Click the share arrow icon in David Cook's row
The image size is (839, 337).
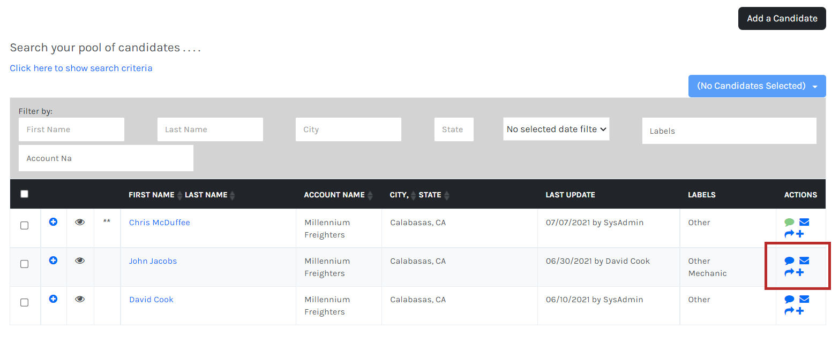789,311
